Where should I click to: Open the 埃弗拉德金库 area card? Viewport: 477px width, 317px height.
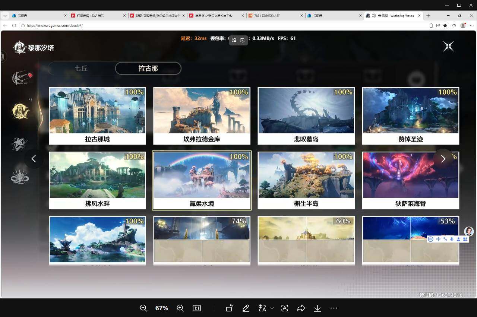pos(202,116)
